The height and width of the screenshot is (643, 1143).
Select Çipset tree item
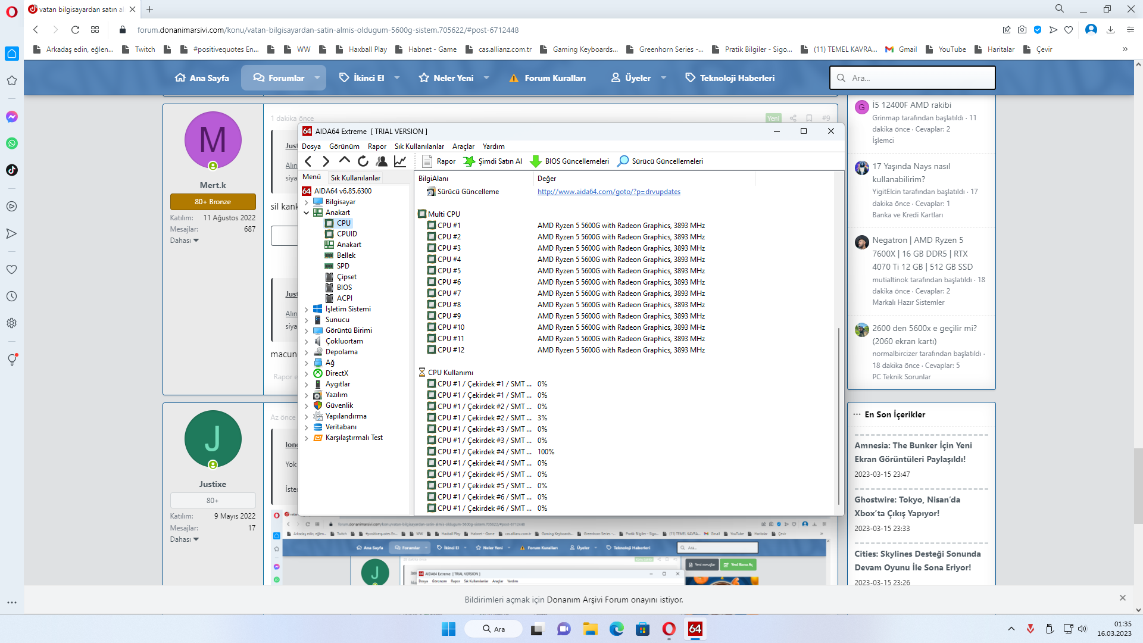pos(346,277)
